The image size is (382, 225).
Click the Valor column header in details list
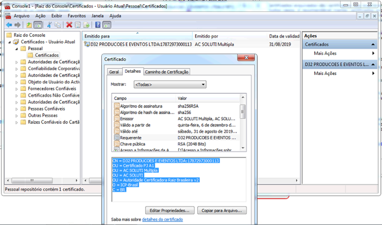(x=208, y=98)
